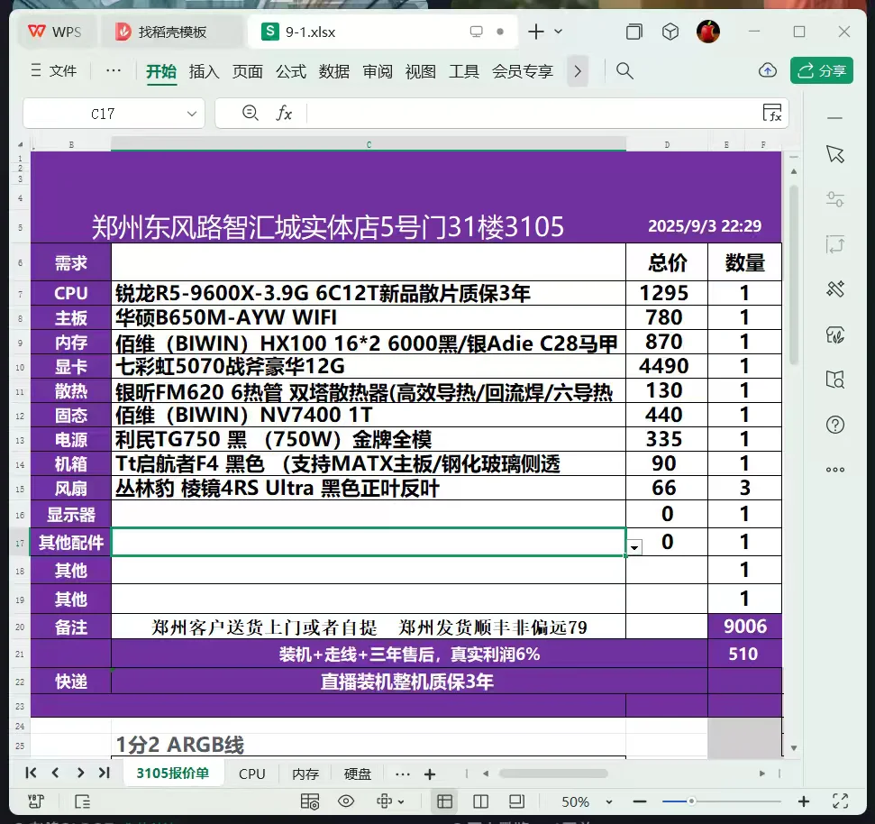Collapse the sidebar using the dash icon
The height and width of the screenshot is (824, 875).
click(x=834, y=118)
